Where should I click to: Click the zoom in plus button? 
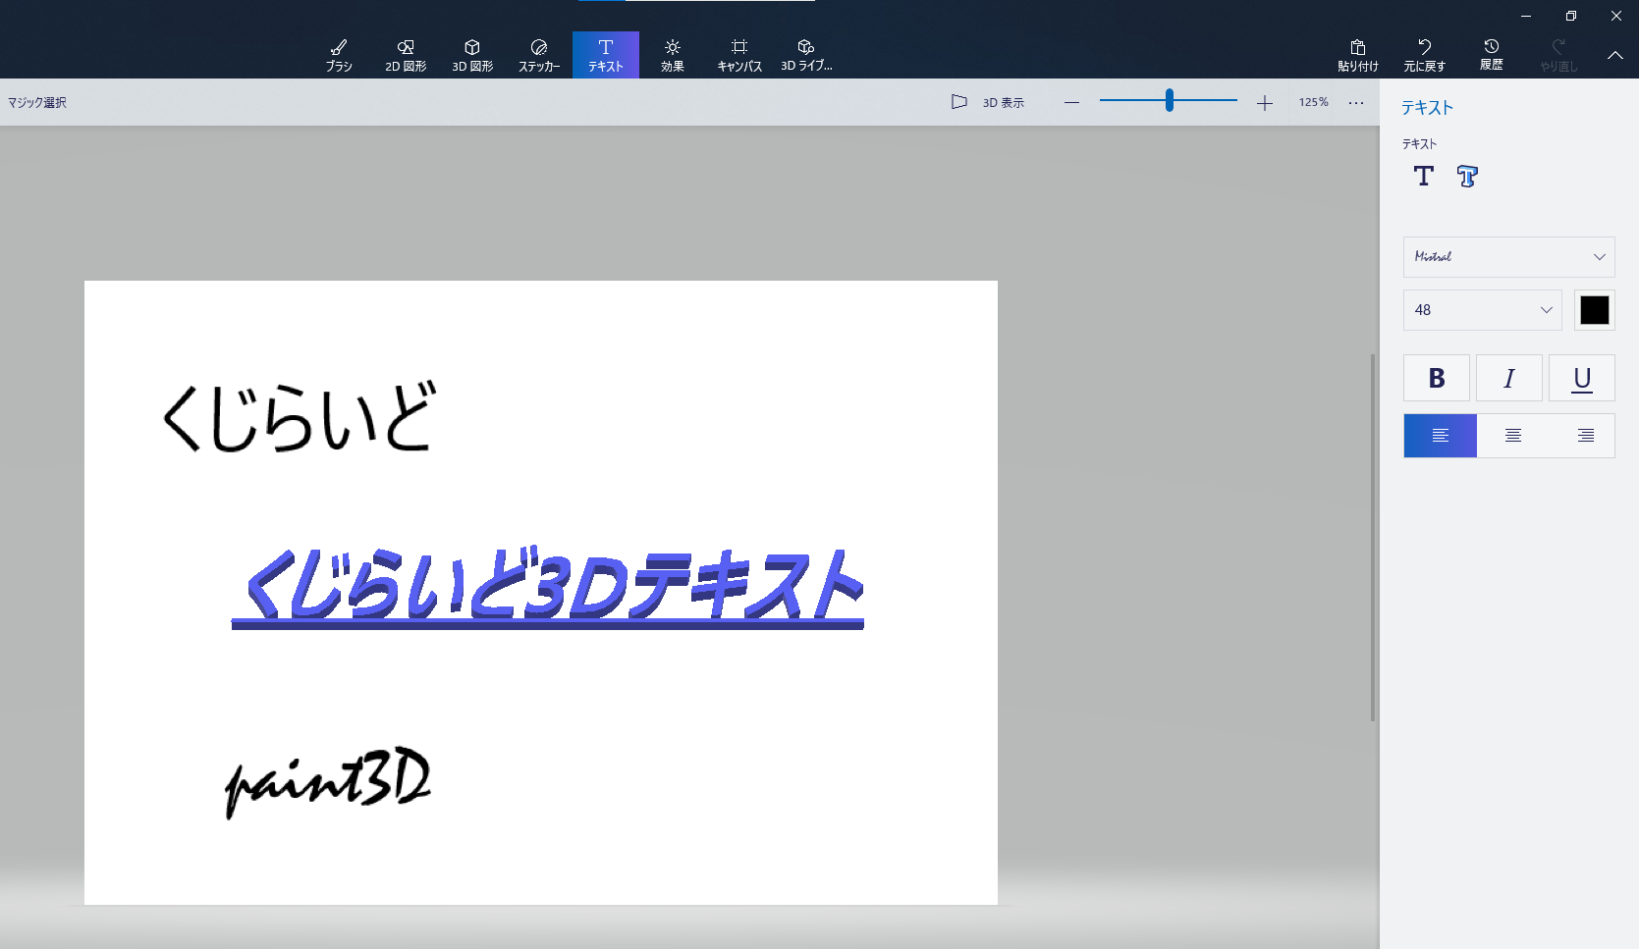[1265, 102]
